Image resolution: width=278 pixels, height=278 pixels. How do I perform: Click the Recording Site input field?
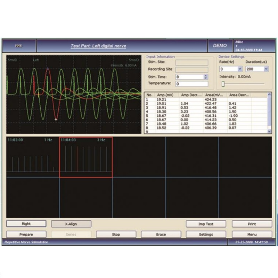192,70
